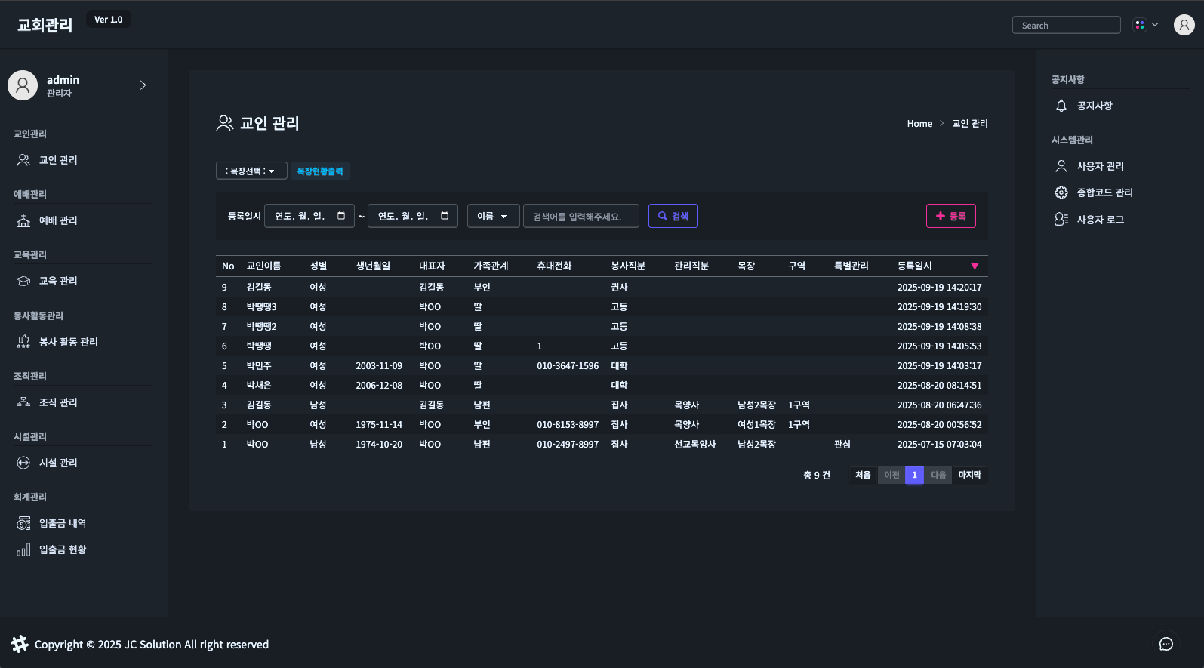Open the 목장선택 dropdown

coord(251,171)
